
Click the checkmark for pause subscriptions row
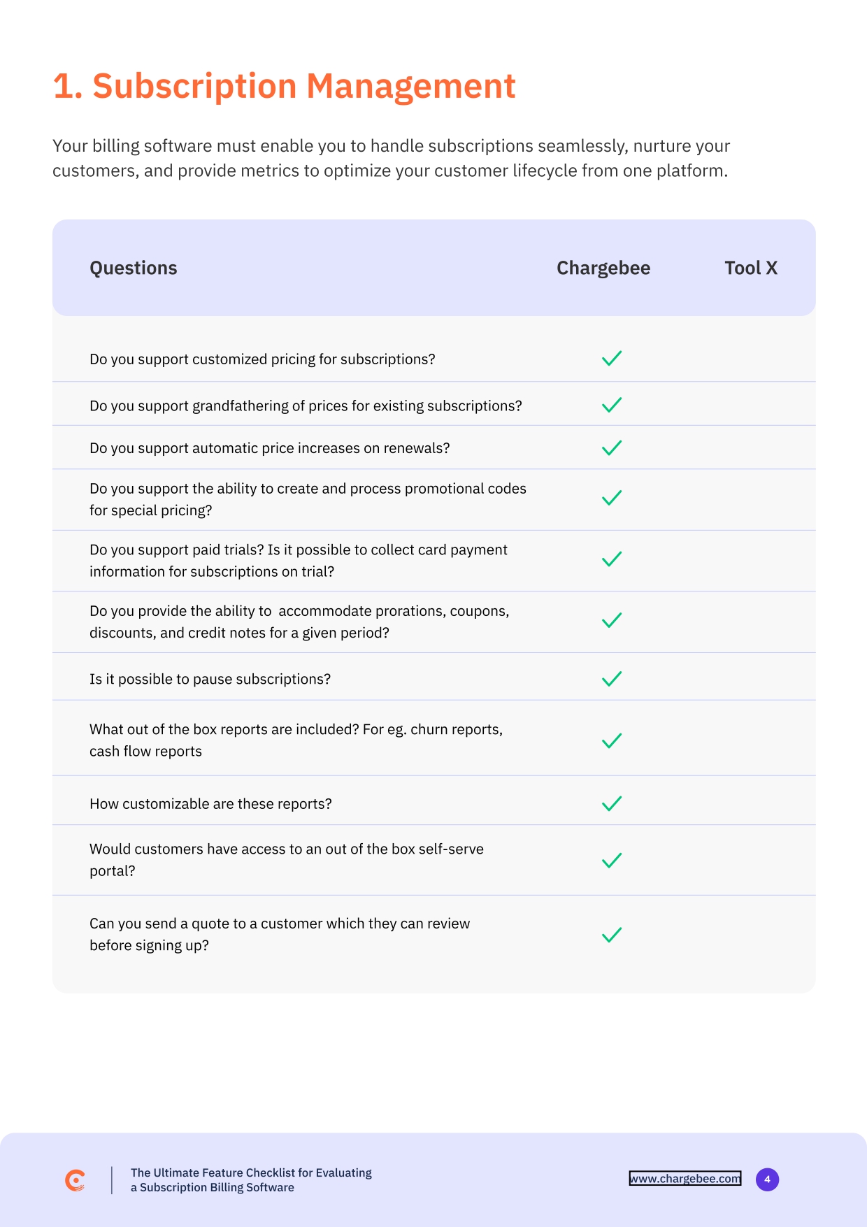[612, 679]
